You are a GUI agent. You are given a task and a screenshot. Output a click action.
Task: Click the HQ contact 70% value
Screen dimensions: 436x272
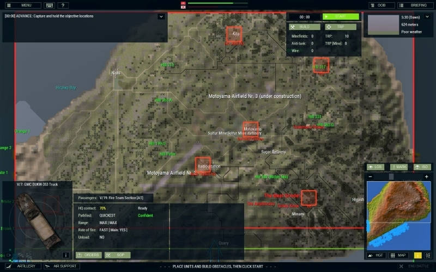click(x=102, y=208)
